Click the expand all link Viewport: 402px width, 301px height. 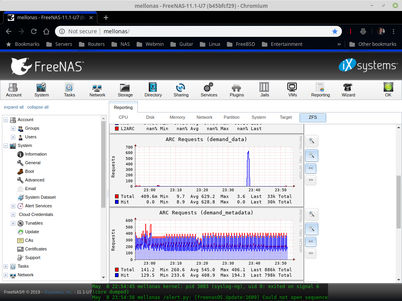pyautogui.click(x=14, y=107)
